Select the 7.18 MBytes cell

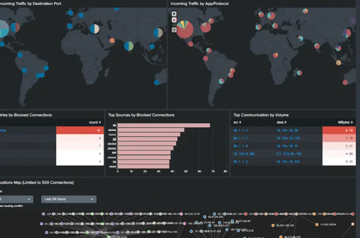[340, 138]
